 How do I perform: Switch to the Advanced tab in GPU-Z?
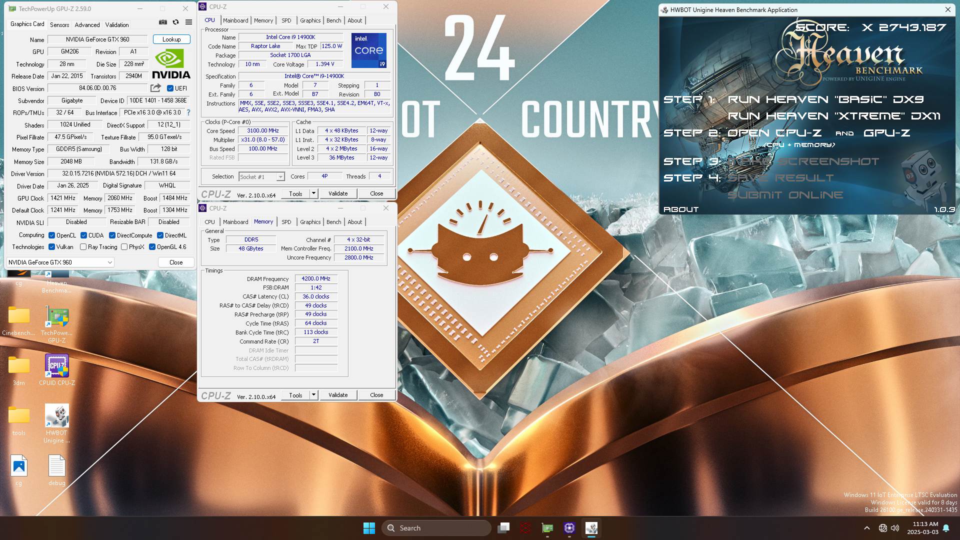(x=87, y=24)
